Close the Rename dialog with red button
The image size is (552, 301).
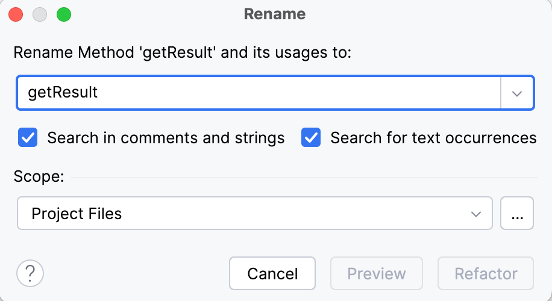(x=16, y=14)
